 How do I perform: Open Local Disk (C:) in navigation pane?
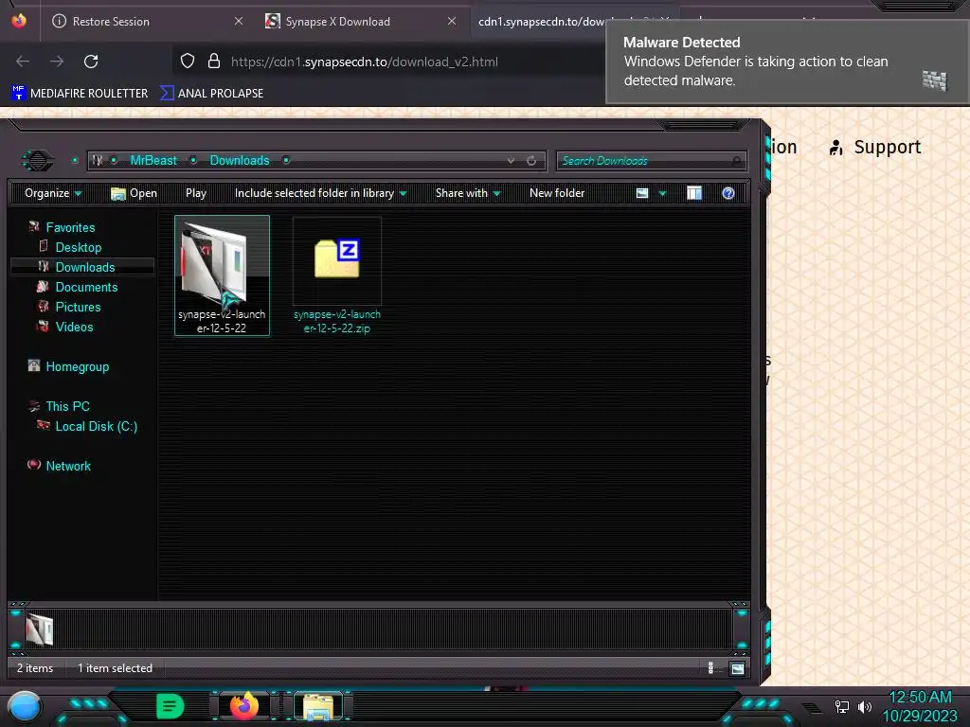point(96,426)
